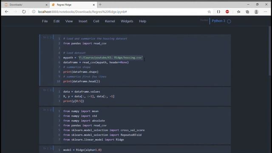Close the Downloads/ tab
The height and width of the screenshot is (153, 272).
pyautogui.click(x=46, y=5)
